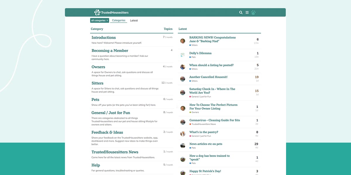This screenshot has height=175, width=351.
Task: Open the TrustedHousesitters News category
Action: tap(115, 152)
